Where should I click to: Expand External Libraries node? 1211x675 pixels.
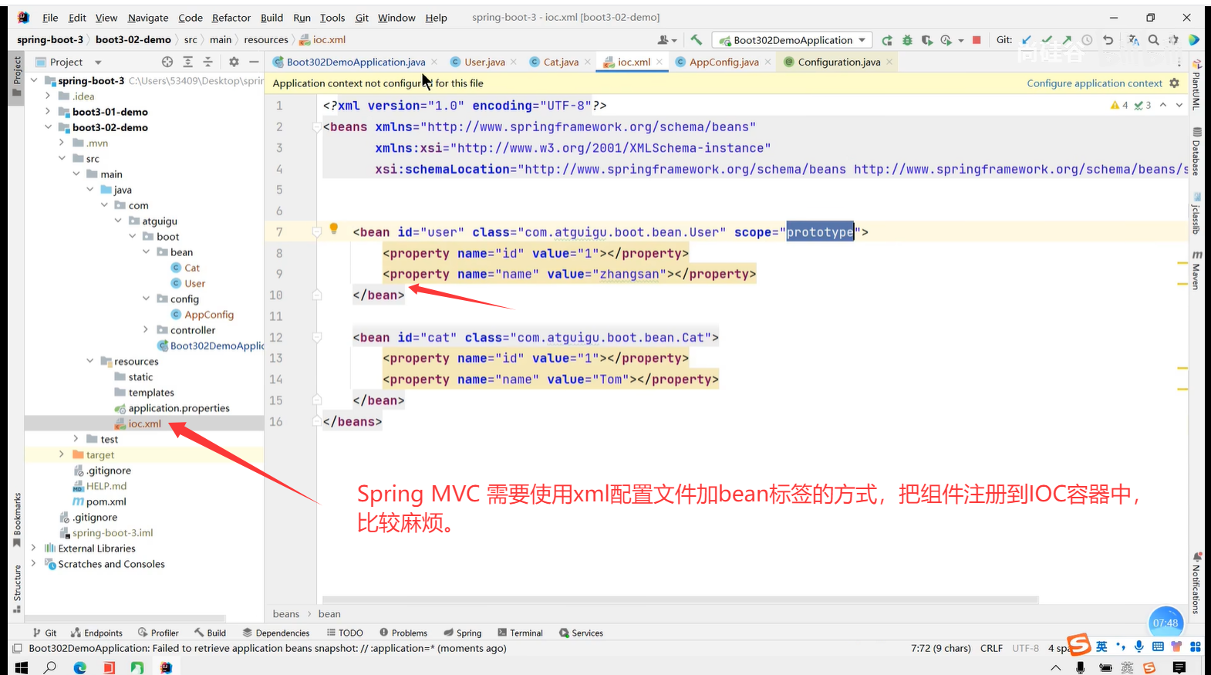tap(34, 548)
